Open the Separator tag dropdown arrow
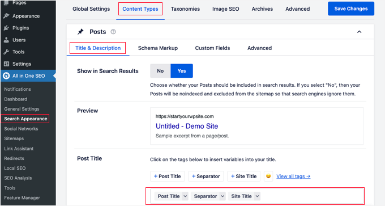The height and width of the screenshot is (206, 385). pyautogui.click(x=223, y=196)
